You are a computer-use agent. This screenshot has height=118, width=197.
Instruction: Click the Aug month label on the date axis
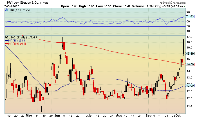click(119, 116)
